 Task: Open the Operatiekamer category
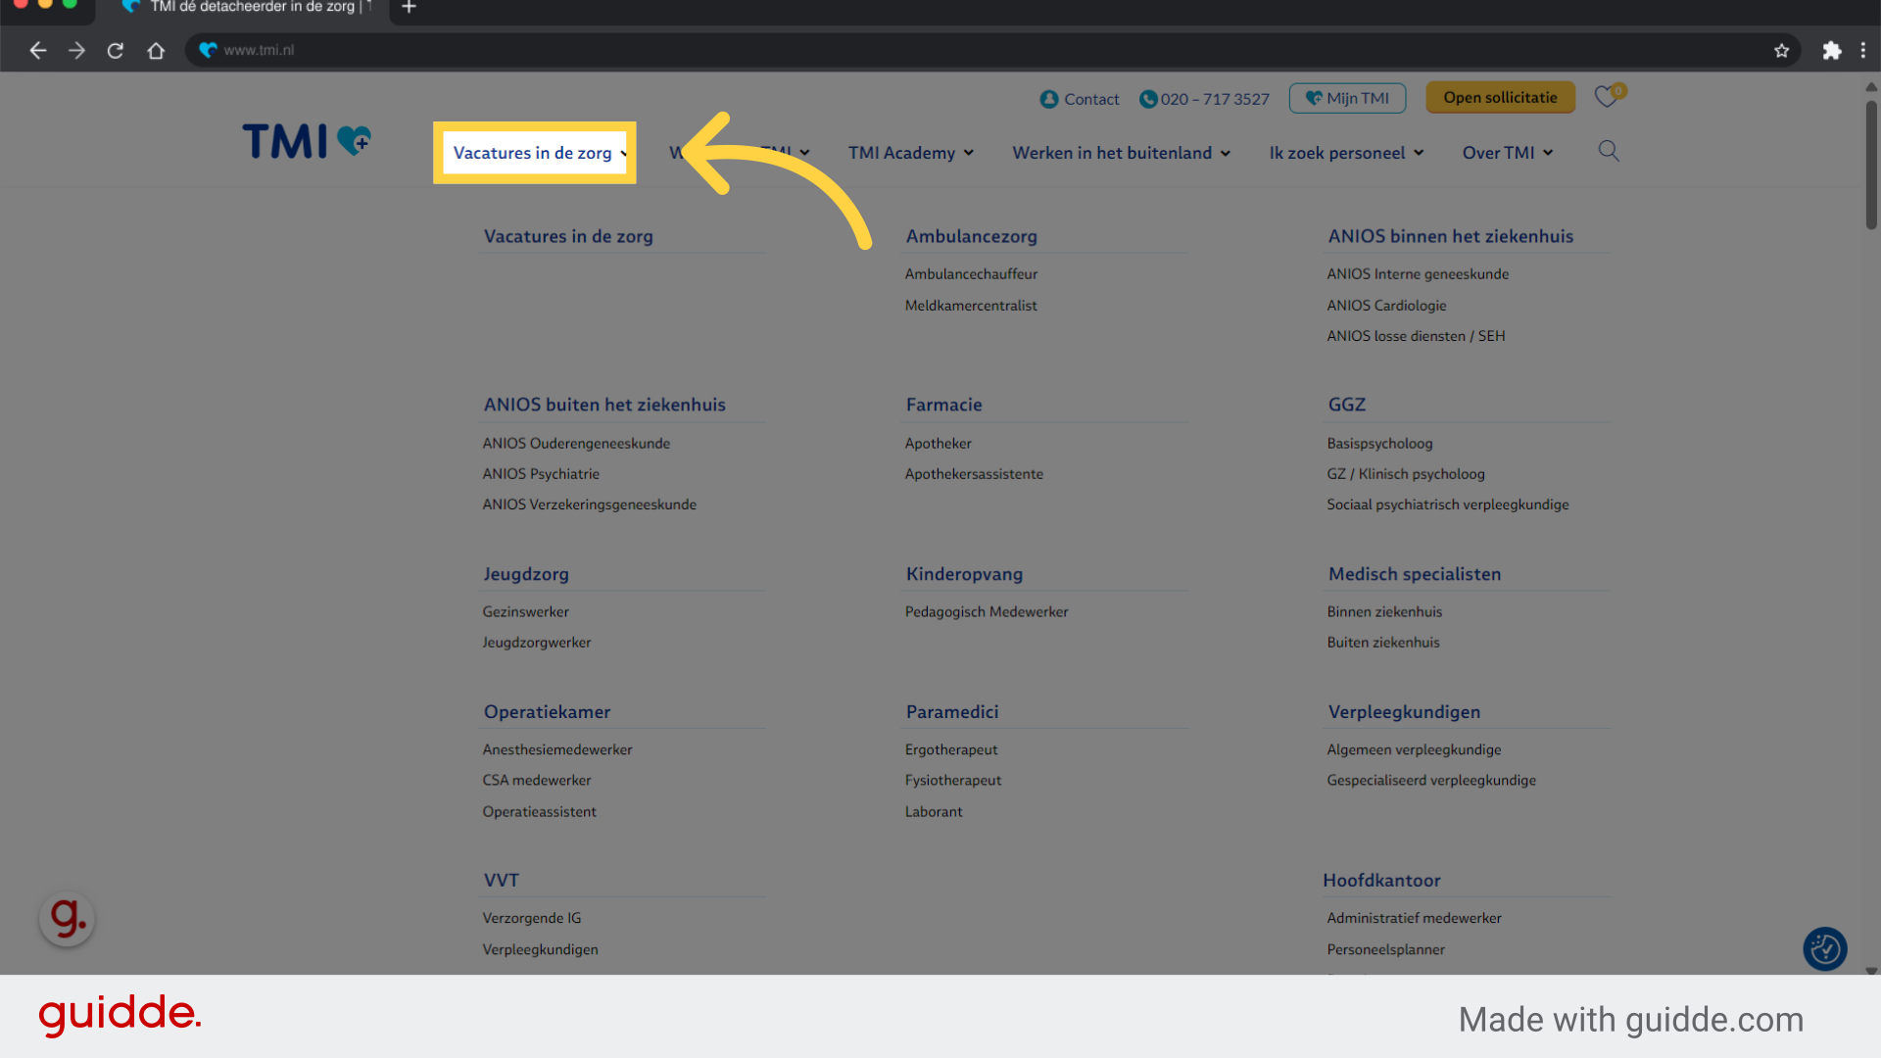click(547, 712)
